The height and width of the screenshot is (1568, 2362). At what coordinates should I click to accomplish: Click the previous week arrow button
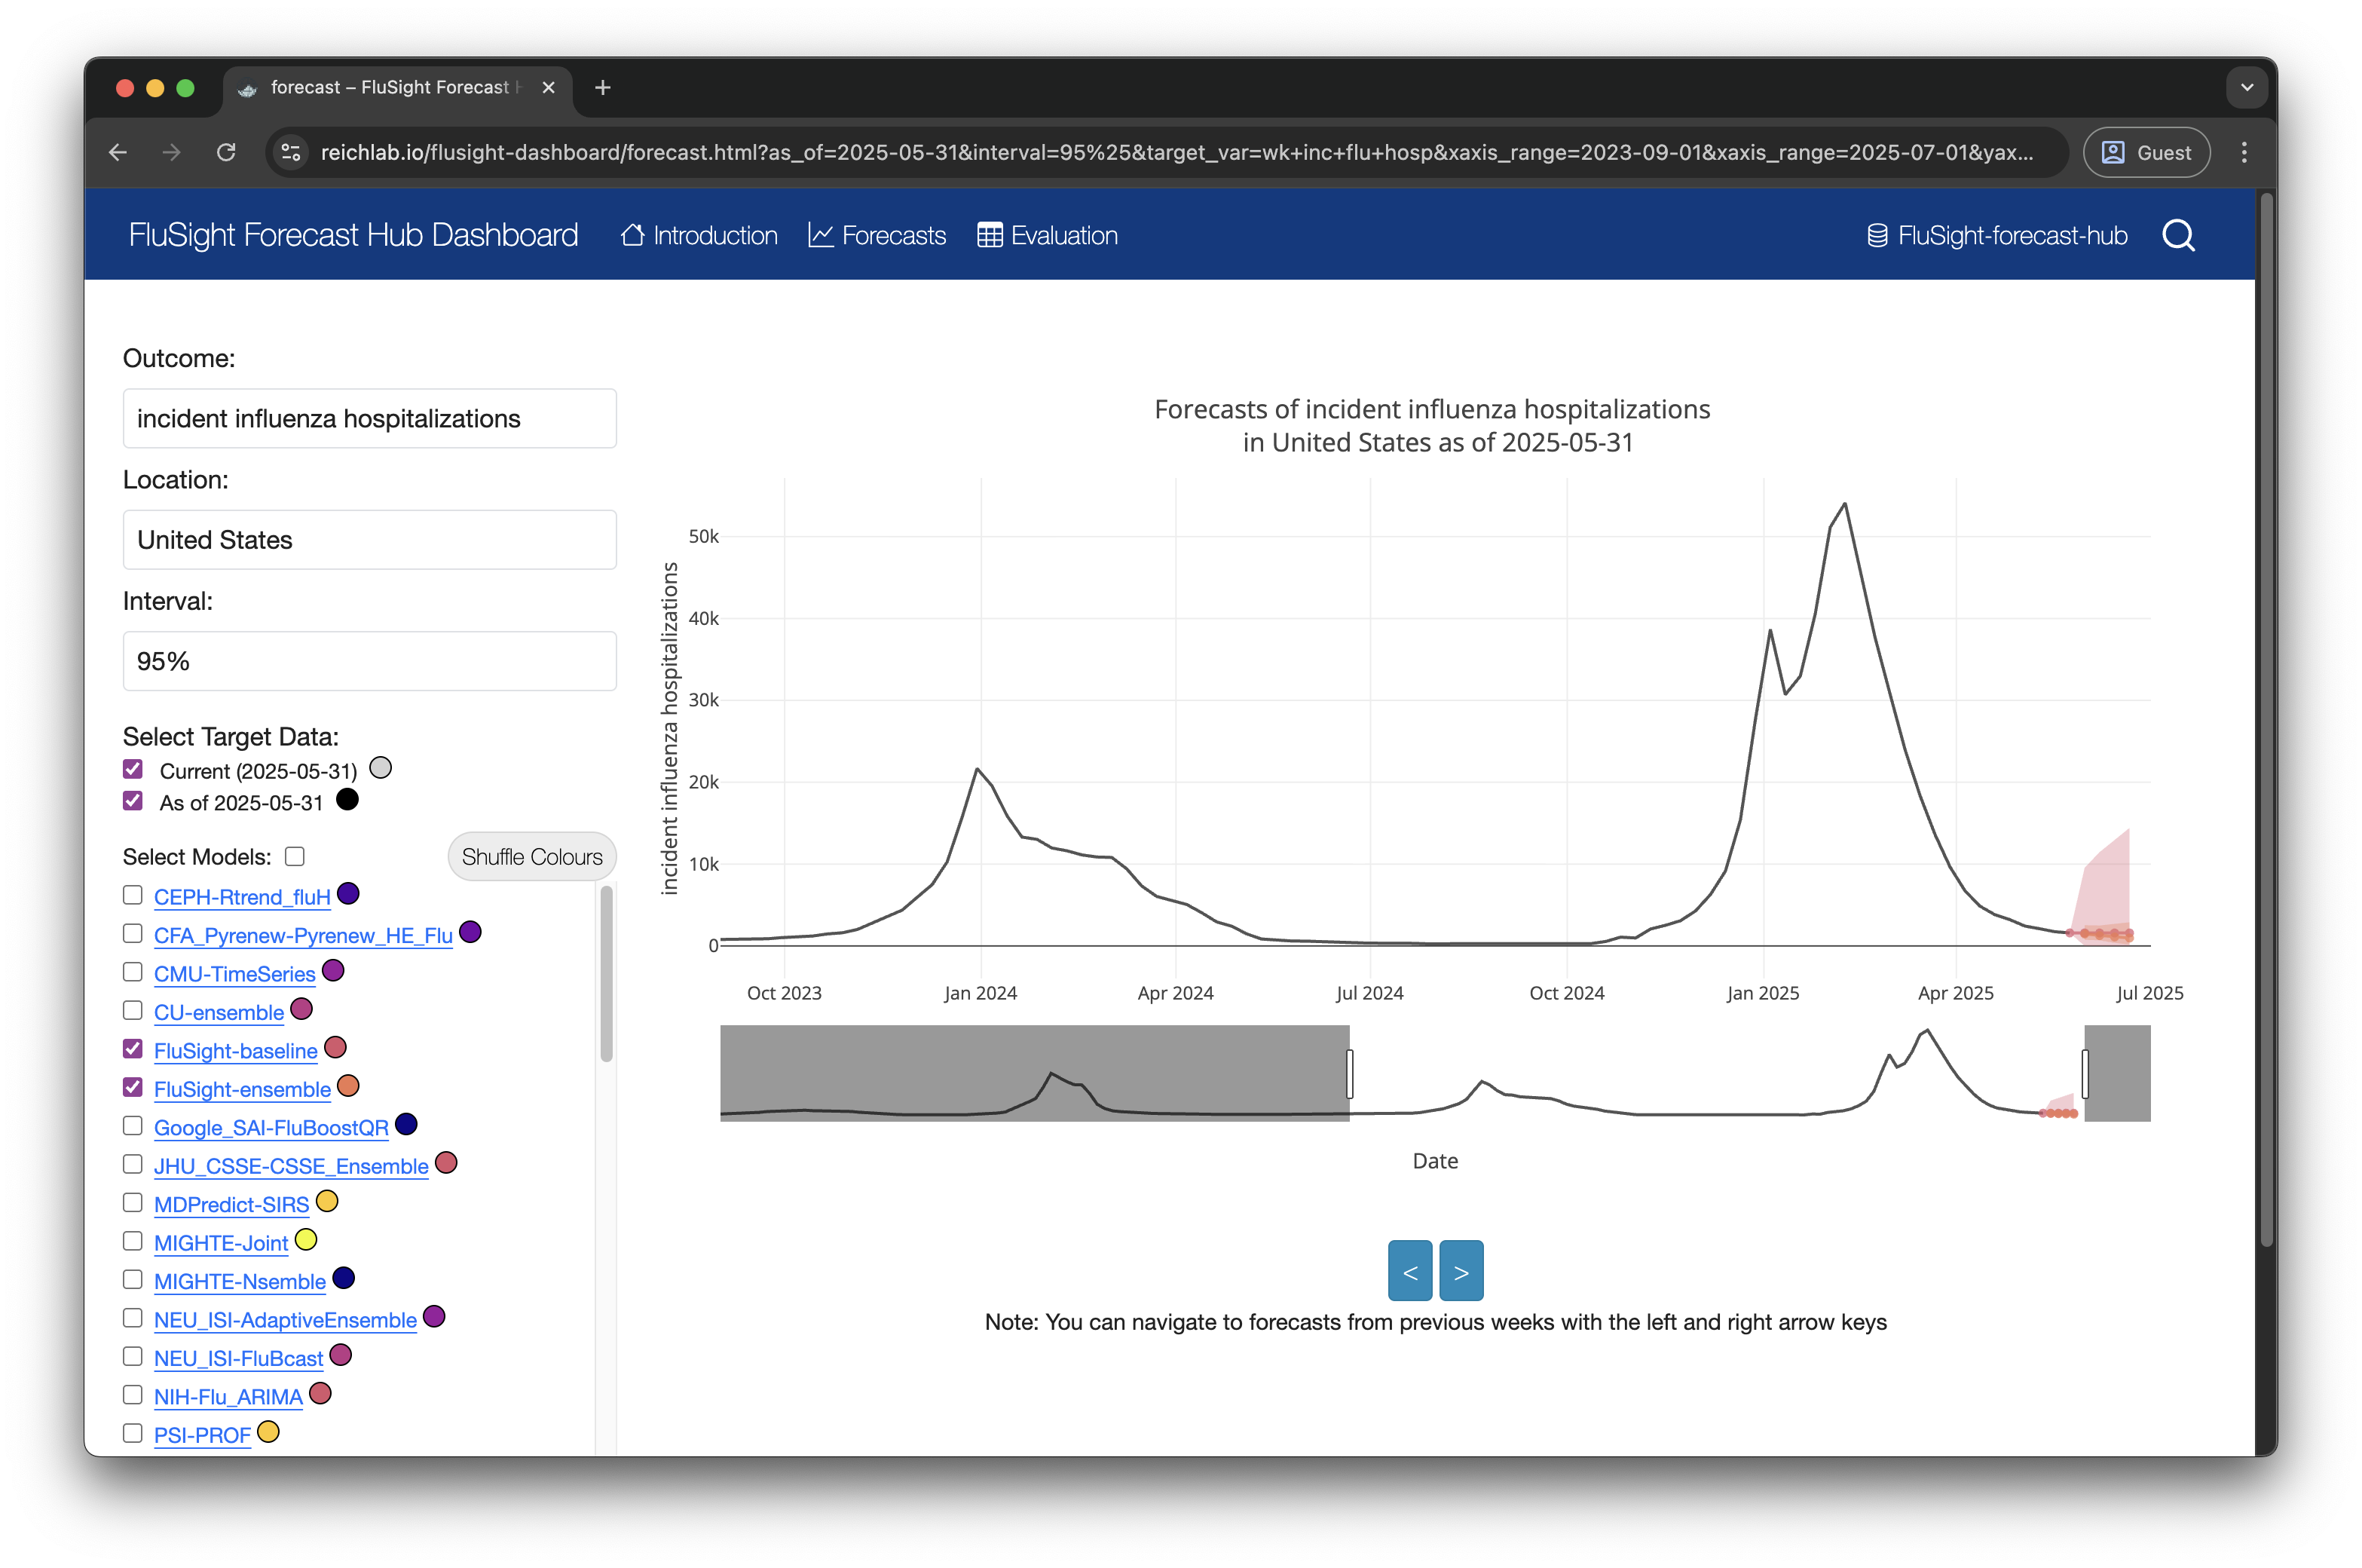coord(1409,1271)
